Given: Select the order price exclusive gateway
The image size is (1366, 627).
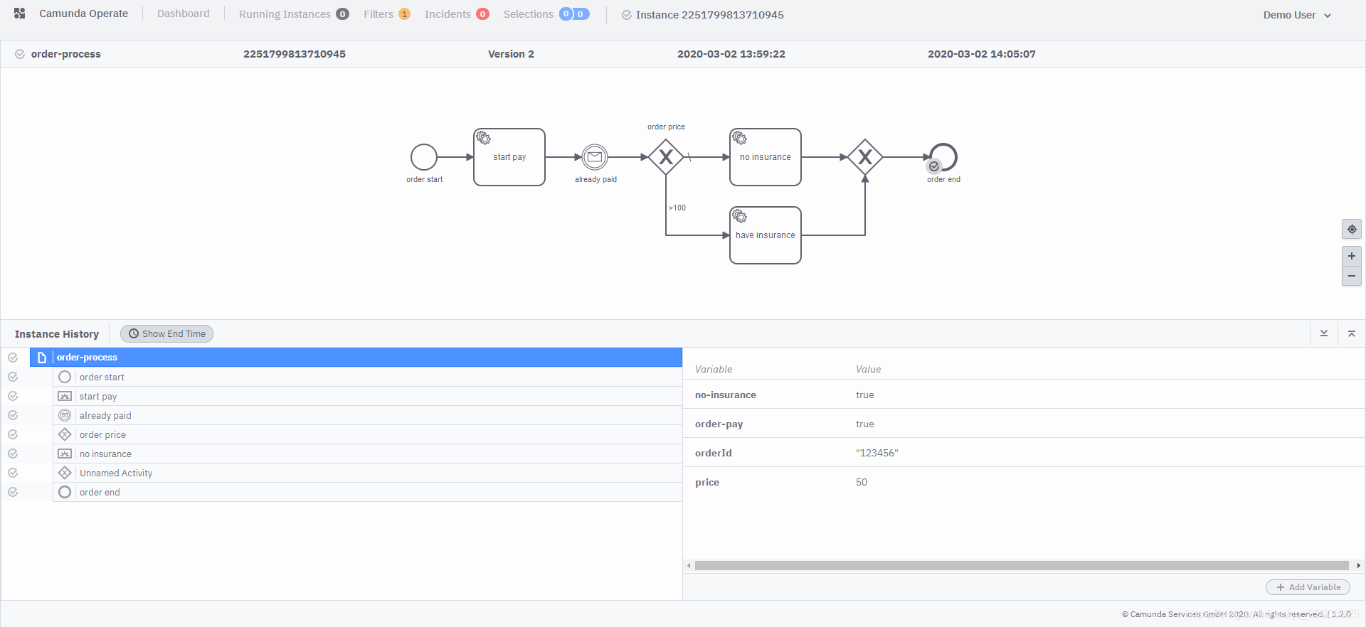Looking at the screenshot, I should [666, 157].
